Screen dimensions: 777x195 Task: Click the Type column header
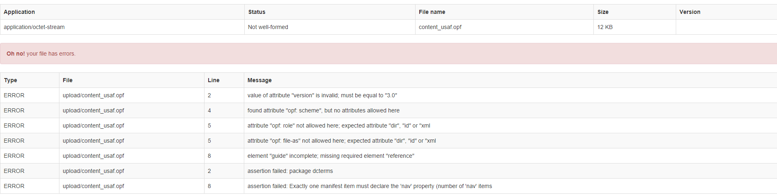[10, 80]
